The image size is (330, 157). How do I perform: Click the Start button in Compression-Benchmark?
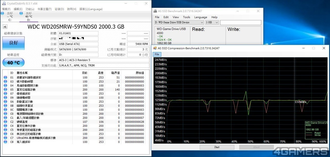[x=217, y=147]
